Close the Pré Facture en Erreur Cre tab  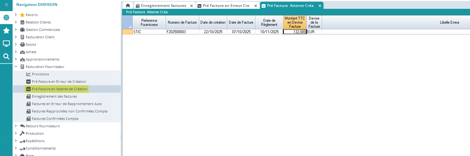(256, 6)
